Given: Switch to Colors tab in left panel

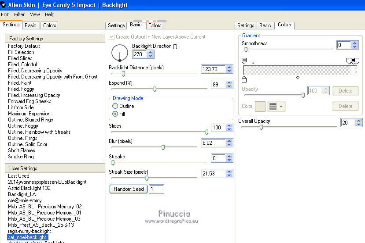Looking at the screenshot, I should [50, 25].
